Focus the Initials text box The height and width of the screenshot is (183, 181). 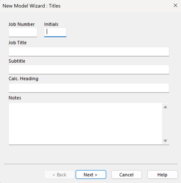55,32
